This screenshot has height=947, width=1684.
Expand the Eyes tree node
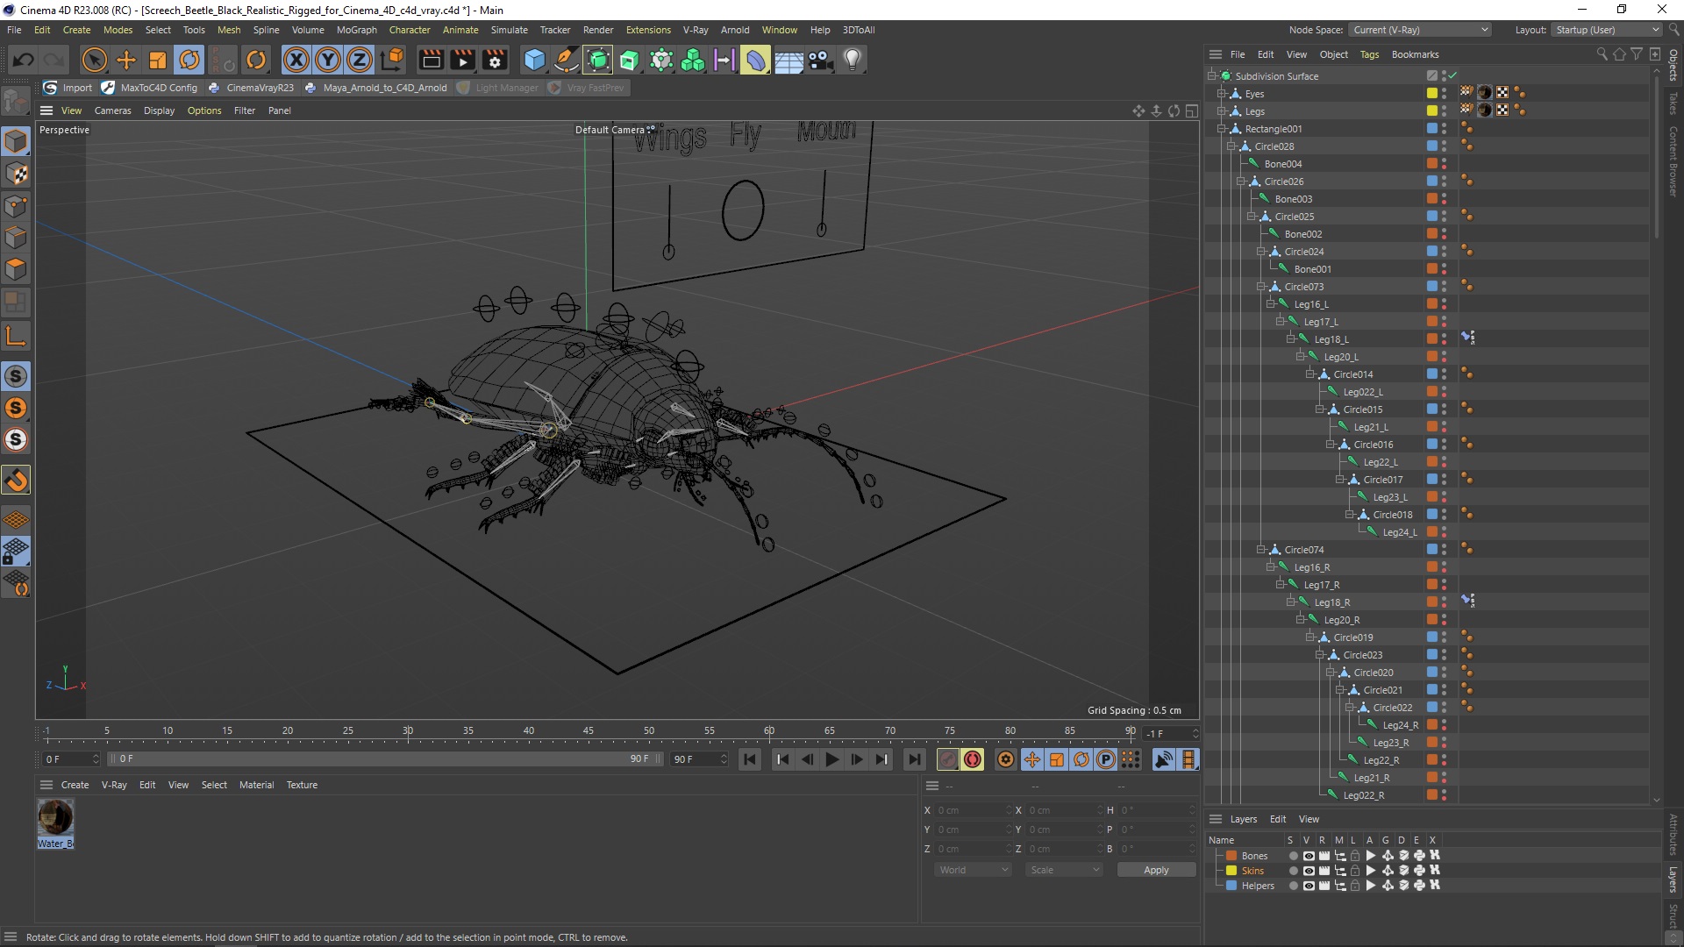pyautogui.click(x=1221, y=94)
